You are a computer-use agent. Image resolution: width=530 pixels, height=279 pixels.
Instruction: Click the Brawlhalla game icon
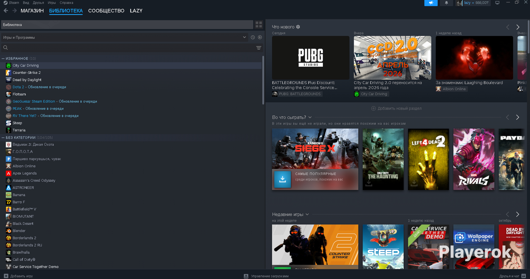9,252
